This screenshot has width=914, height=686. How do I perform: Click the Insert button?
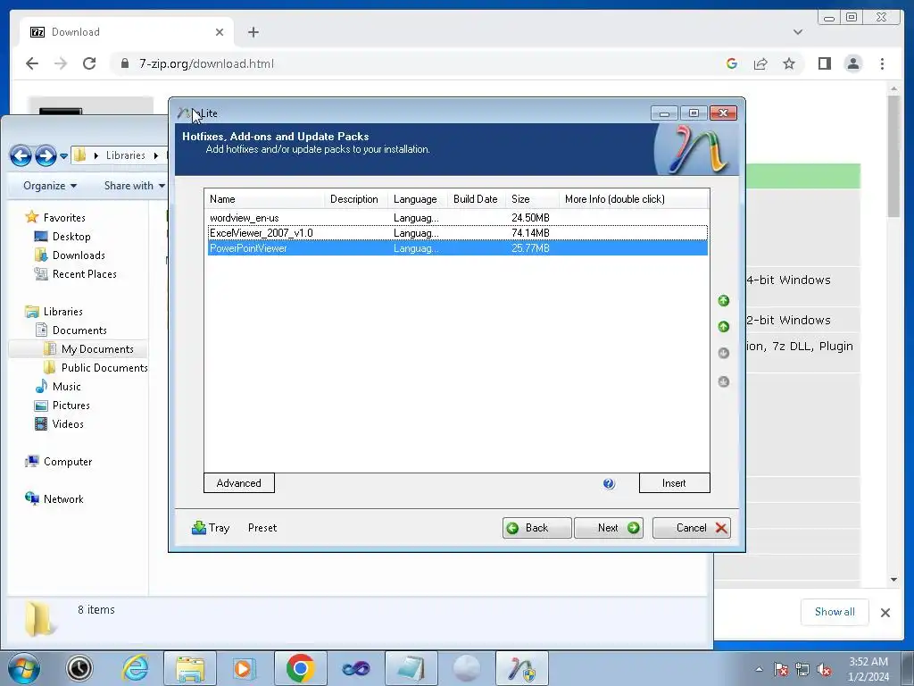coord(675,483)
